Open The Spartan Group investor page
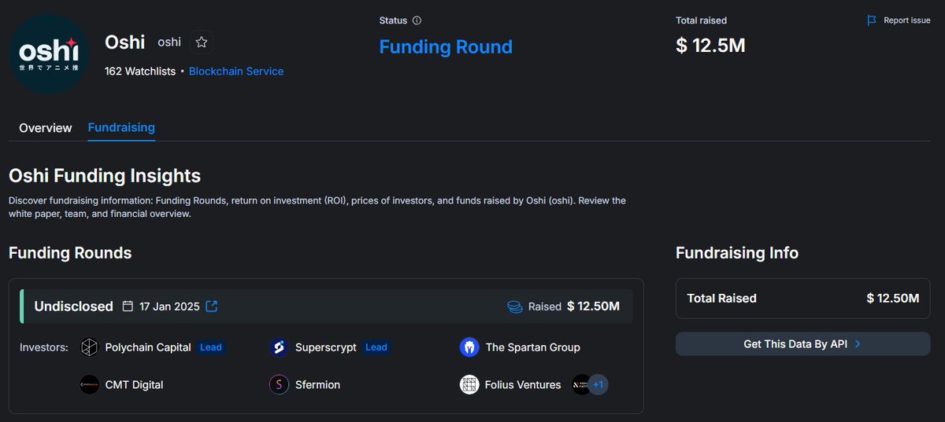The height and width of the screenshot is (422, 945). coord(533,347)
